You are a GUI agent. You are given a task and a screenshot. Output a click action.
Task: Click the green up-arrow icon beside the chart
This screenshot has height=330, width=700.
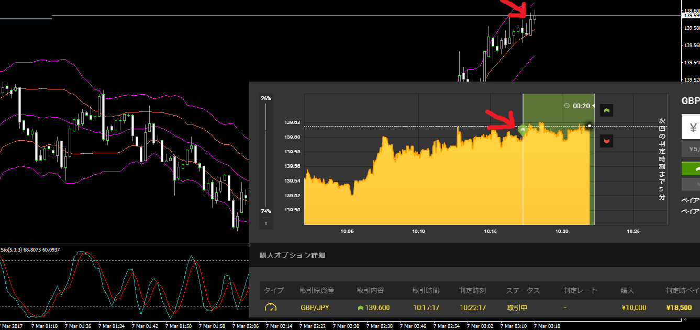[606, 110]
